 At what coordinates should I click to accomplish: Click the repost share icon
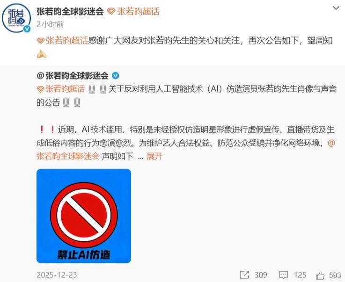pos(244,275)
